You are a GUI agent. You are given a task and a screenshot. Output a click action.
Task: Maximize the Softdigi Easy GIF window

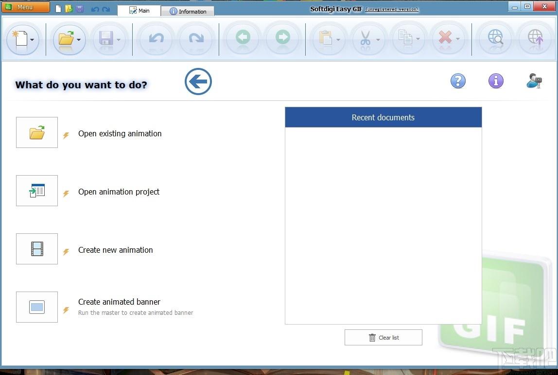(527, 7)
